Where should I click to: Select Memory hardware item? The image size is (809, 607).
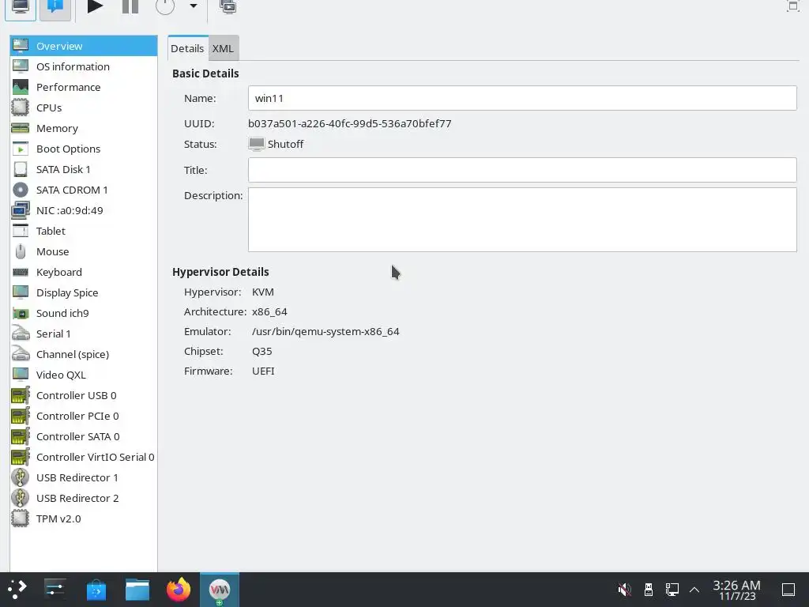coord(84,128)
